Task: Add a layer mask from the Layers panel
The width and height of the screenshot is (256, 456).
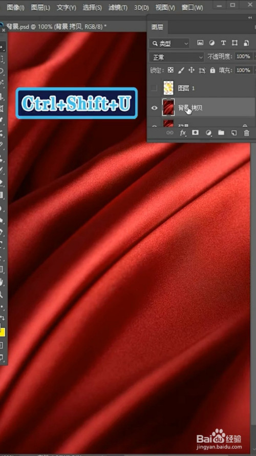Action: (x=196, y=133)
